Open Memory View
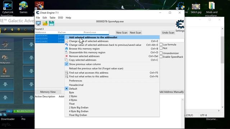The width and height of the screenshot is (230, 129). tap(48, 92)
